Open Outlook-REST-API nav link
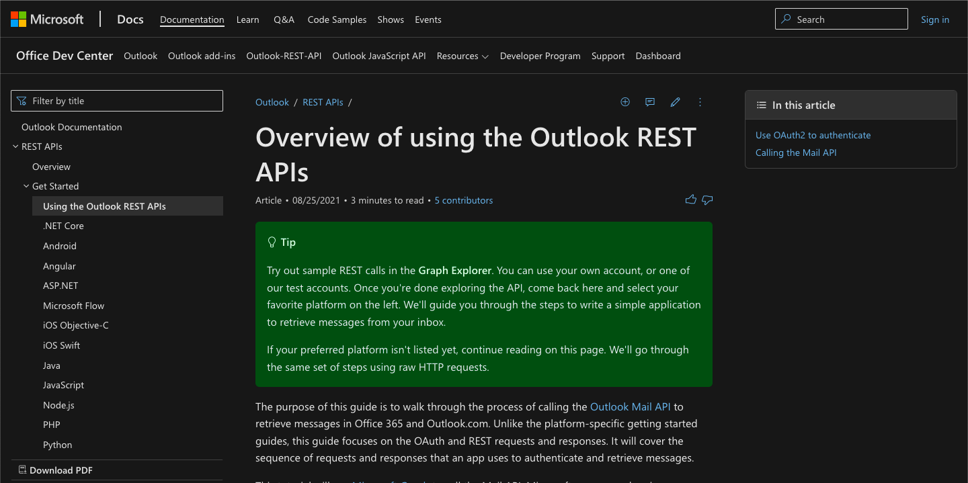This screenshot has width=968, height=483. [284, 56]
